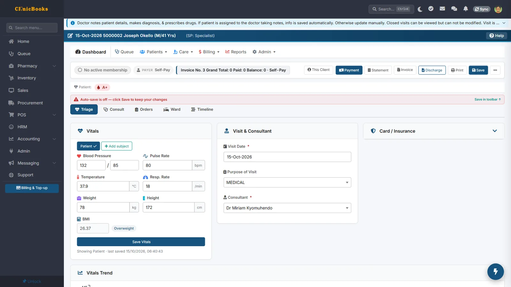Click the Visit Date input field
511x287 pixels.
pos(287,157)
